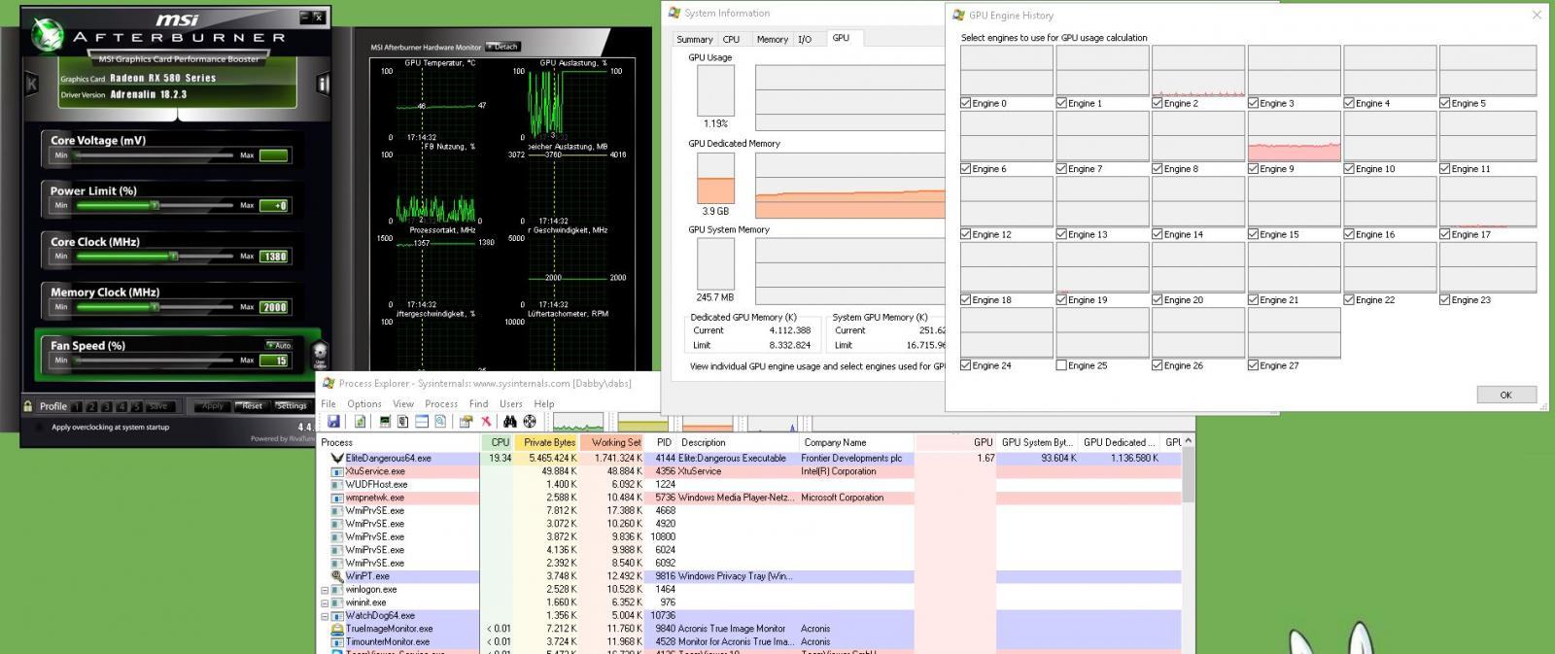Click the Afterburner info 'i' side button
The height and width of the screenshot is (654, 1555).
[322, 84]
